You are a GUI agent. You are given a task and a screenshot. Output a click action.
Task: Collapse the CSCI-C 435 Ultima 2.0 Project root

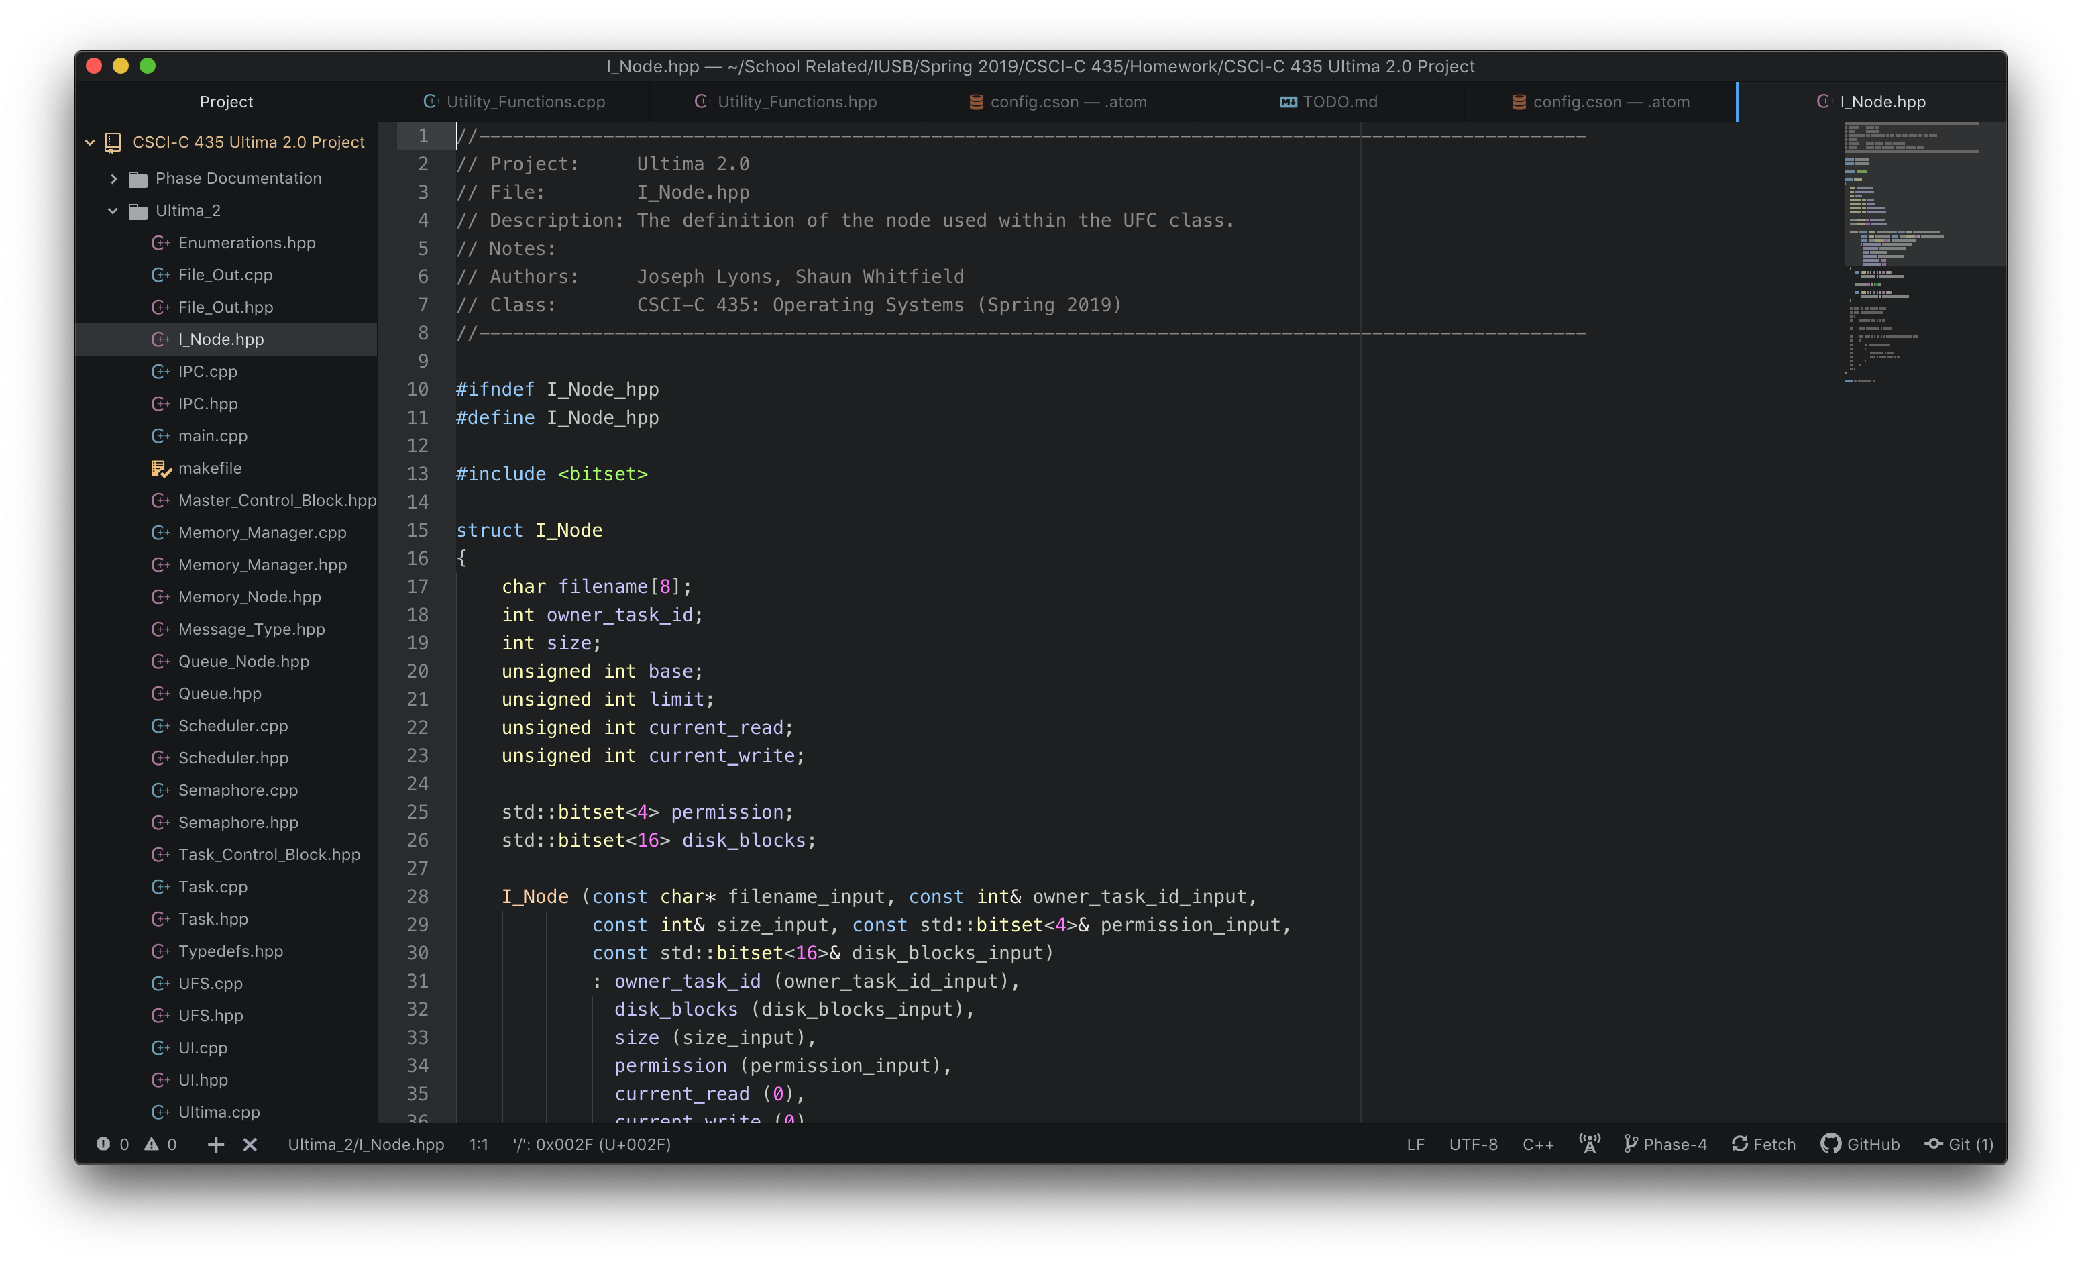90,142
